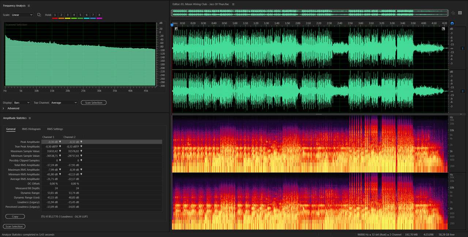Open the Frequency Analysis panel menu icon
This screenshot has width=468, height=237.
[x=29, y=6]
